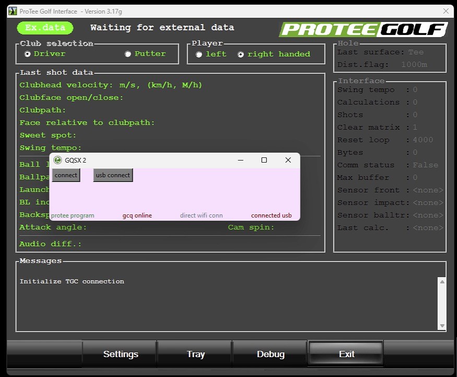Click the ProTee Golf app icon in title bar
The width and height of the screenshot is (457, 377).
13,12
